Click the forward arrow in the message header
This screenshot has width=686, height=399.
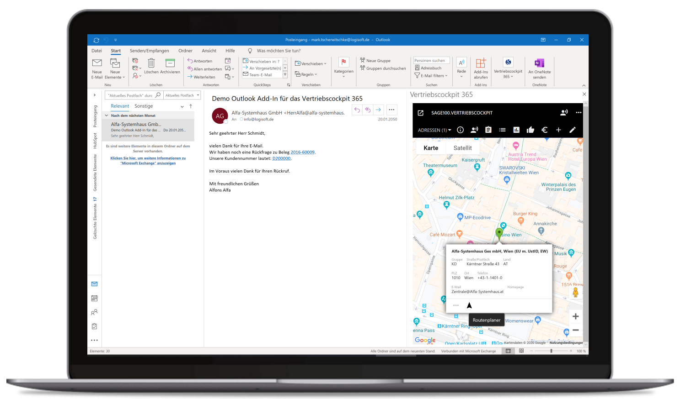378,110
